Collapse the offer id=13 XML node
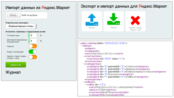This screenshot has width=174, height=98. click(86, 85)
